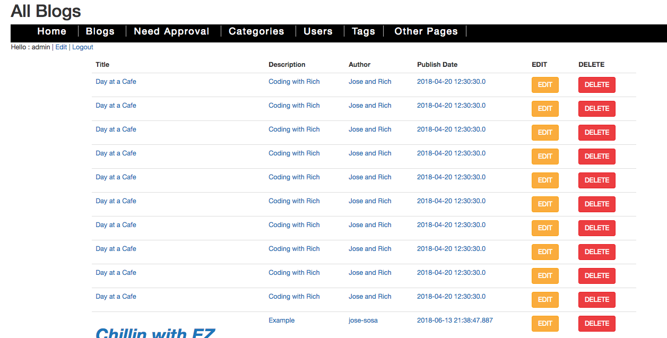
Task: Edit the admin profile via the Edit link
Action: point(60,47)
